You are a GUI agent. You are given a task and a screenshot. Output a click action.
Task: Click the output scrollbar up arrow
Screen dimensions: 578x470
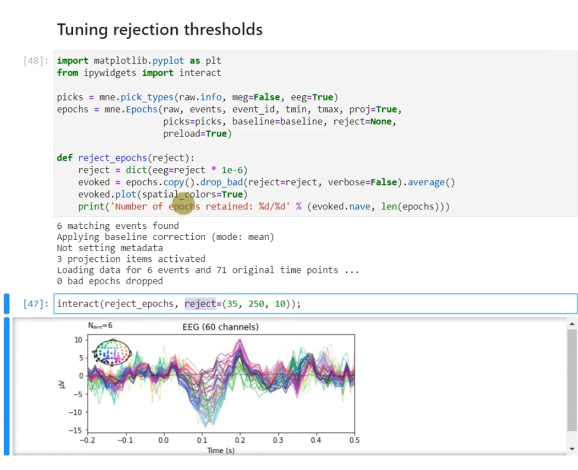[571, 323]
